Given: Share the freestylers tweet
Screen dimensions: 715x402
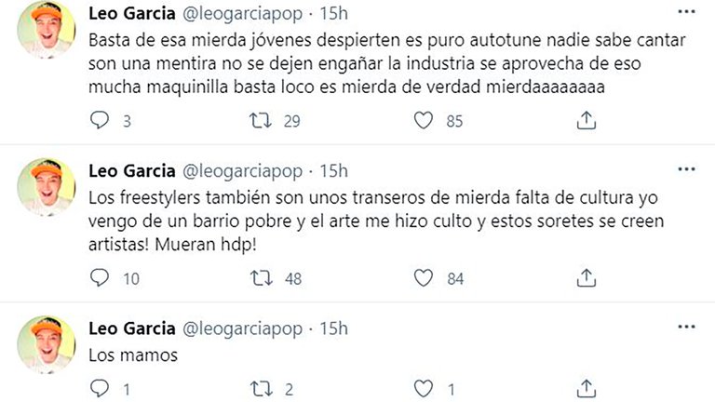Looking at the screenshot, I should tap(587, 276).
